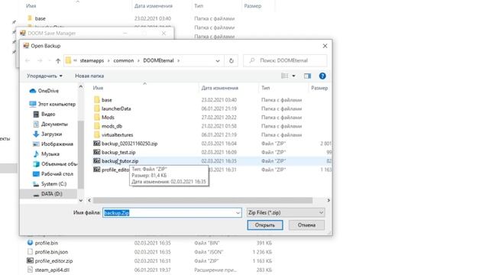Refresh the DOOMEternal folder listing
Image resolution: width=489 pixels, height=275 pixels.
point(231,61)
